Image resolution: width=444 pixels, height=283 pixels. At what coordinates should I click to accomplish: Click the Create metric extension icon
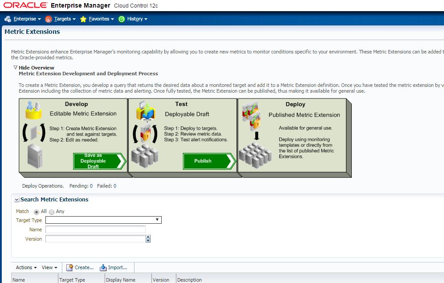tap(71, 267)
